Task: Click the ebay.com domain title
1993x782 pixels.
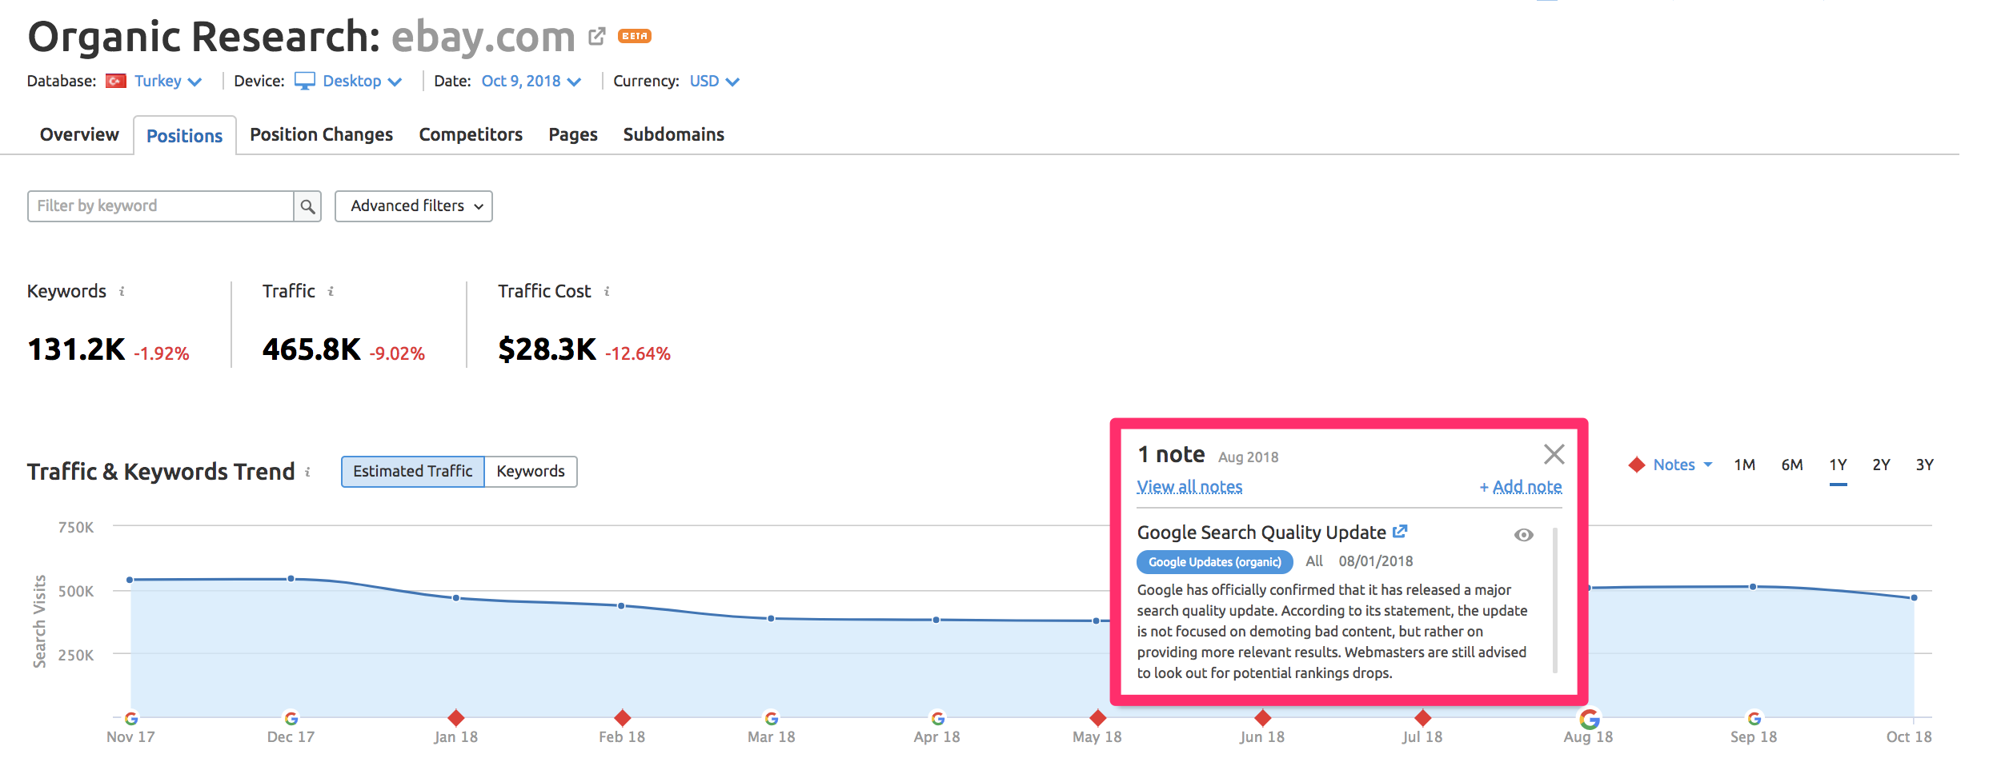Action: 483,37
